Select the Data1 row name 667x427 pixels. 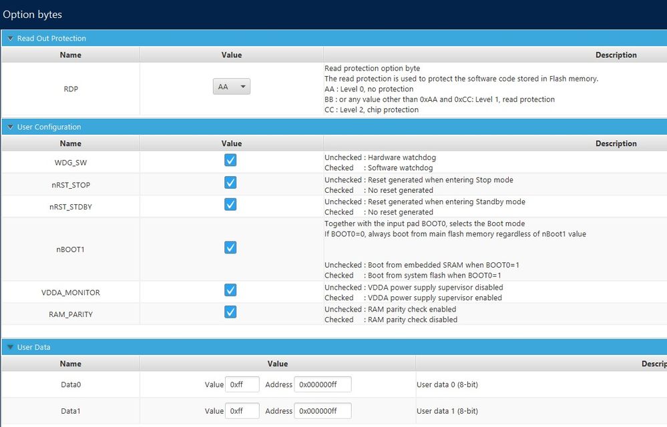(x=71, y=411)
